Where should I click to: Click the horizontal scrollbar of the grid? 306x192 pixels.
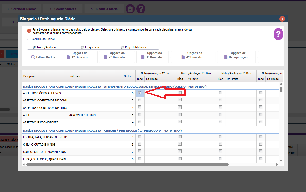tap(127, 165)
